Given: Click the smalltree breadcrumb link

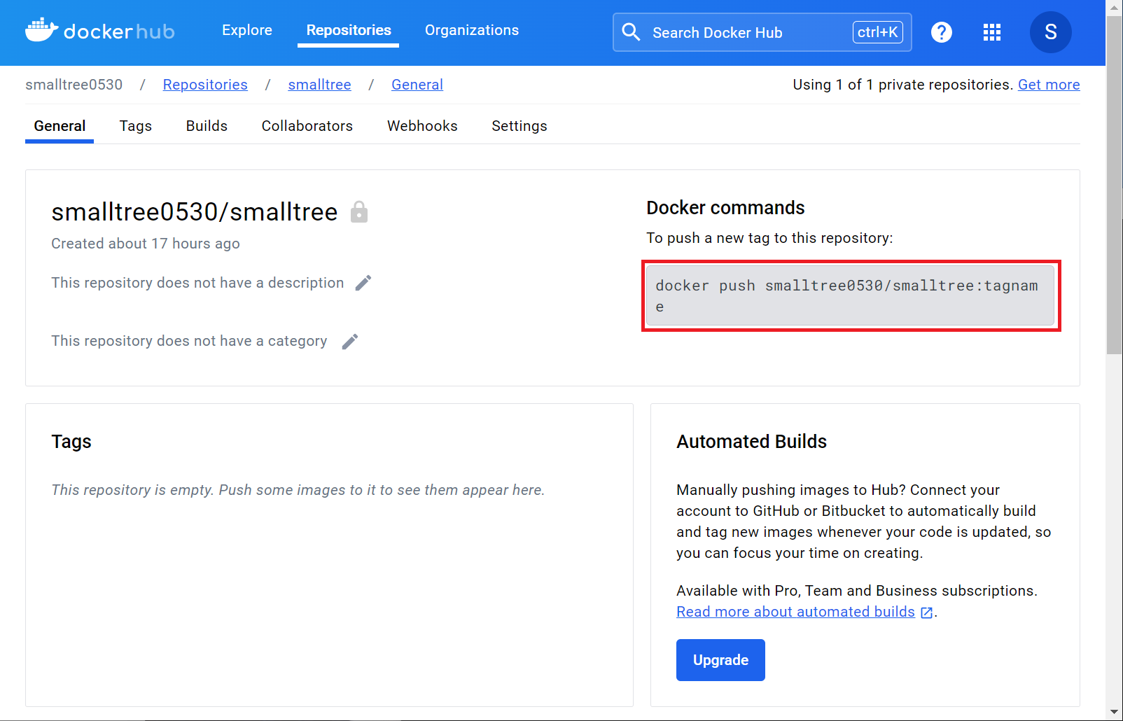Looking at the screenshot, I should tap(319, 85).
